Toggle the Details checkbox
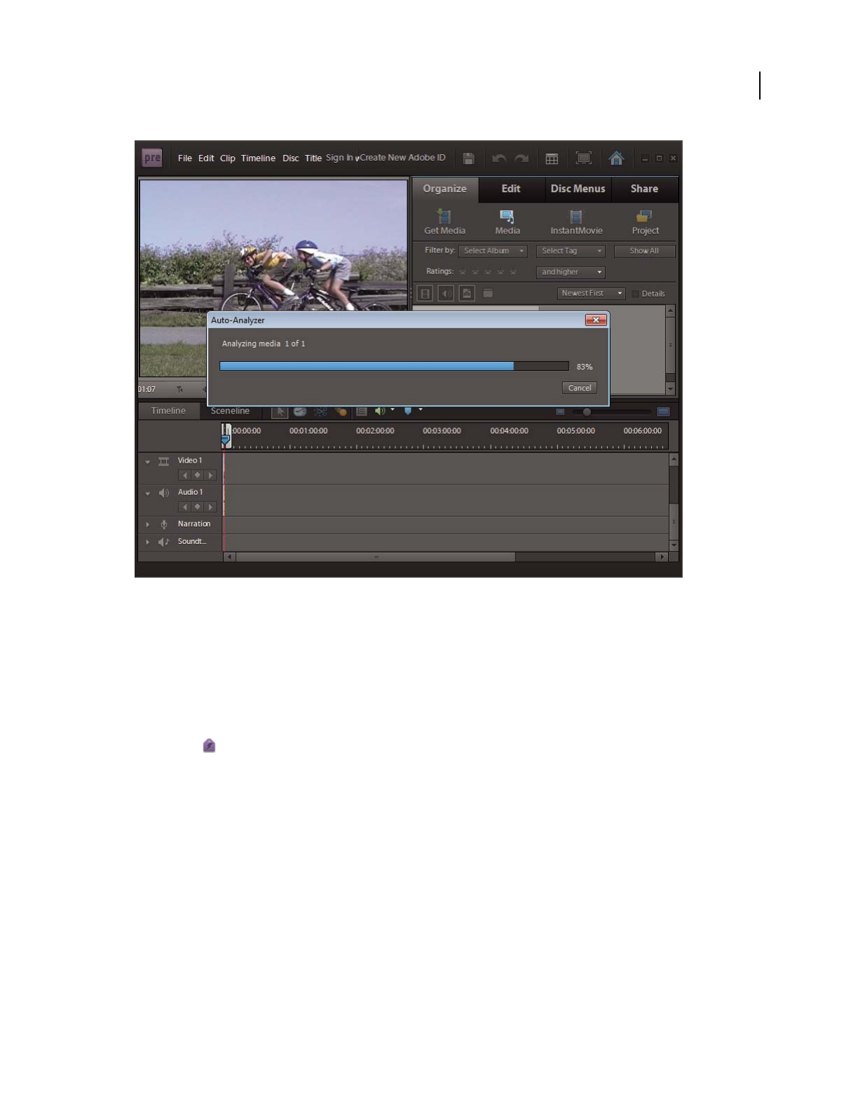Image resolution: width=858 pixels, height=1098 pixels. 636,294
